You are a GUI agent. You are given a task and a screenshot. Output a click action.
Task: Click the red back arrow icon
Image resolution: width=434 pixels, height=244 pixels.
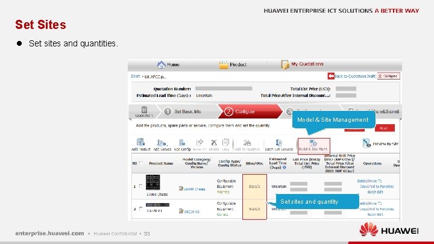point(331,76)
